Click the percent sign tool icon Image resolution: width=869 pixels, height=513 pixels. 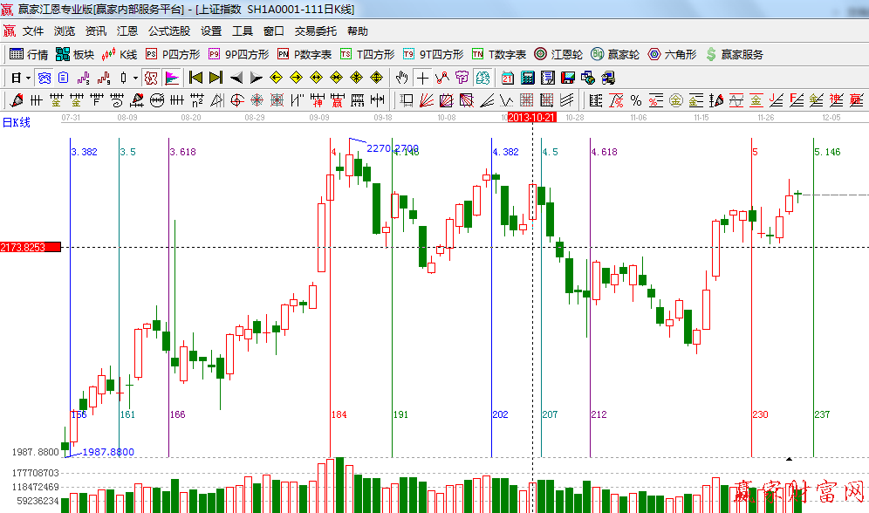tap(635, 99)
